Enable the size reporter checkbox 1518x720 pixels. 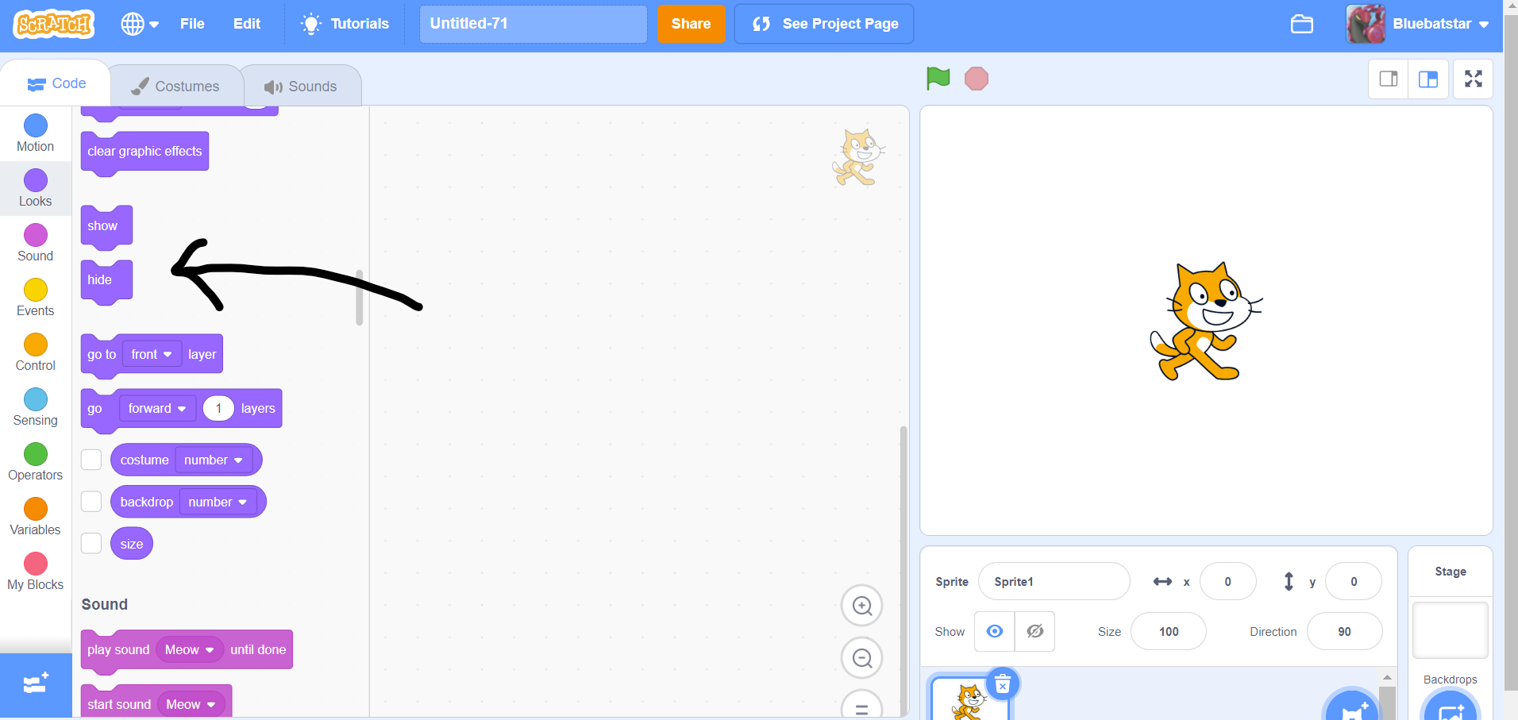[x=91, y=543]
